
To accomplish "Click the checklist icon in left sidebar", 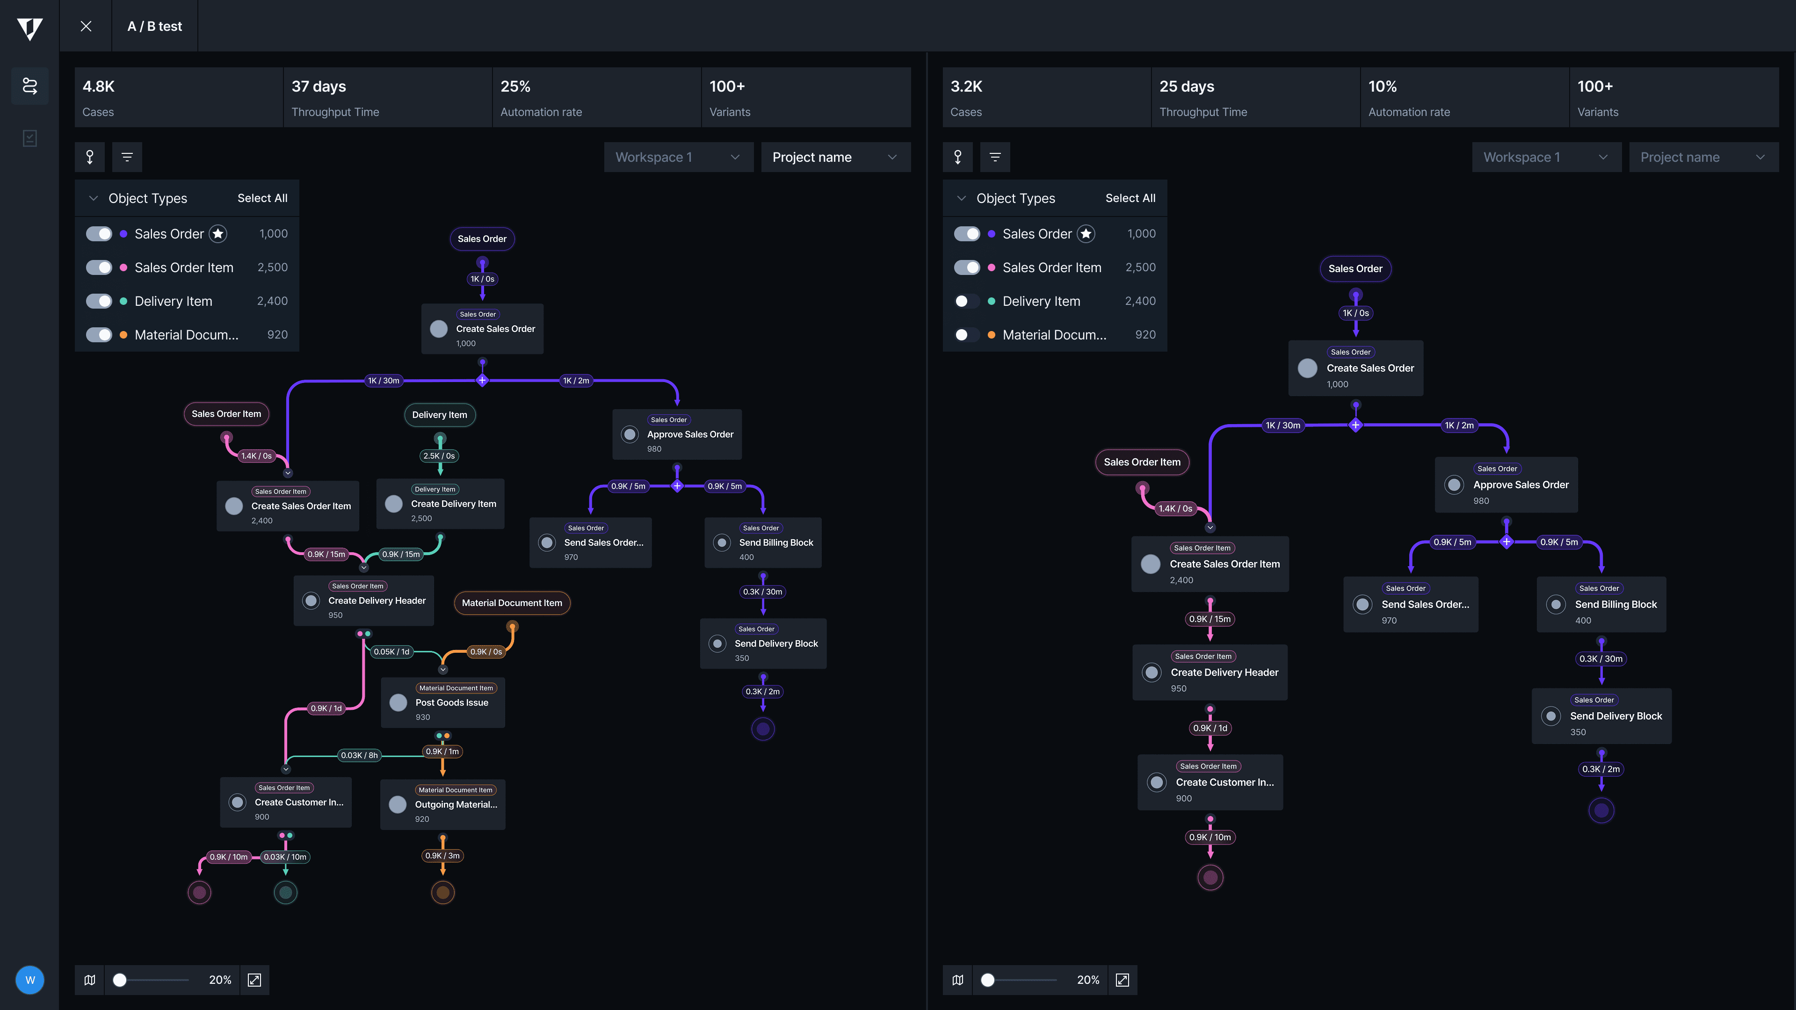I will click(29, 138).
